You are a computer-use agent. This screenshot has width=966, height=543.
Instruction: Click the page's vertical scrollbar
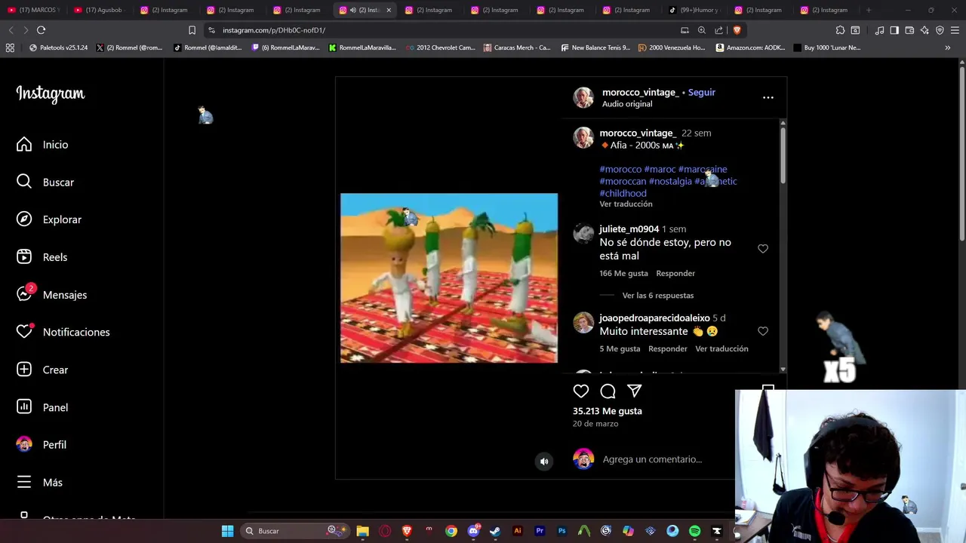pyautogui.click(x=961, y=155)
